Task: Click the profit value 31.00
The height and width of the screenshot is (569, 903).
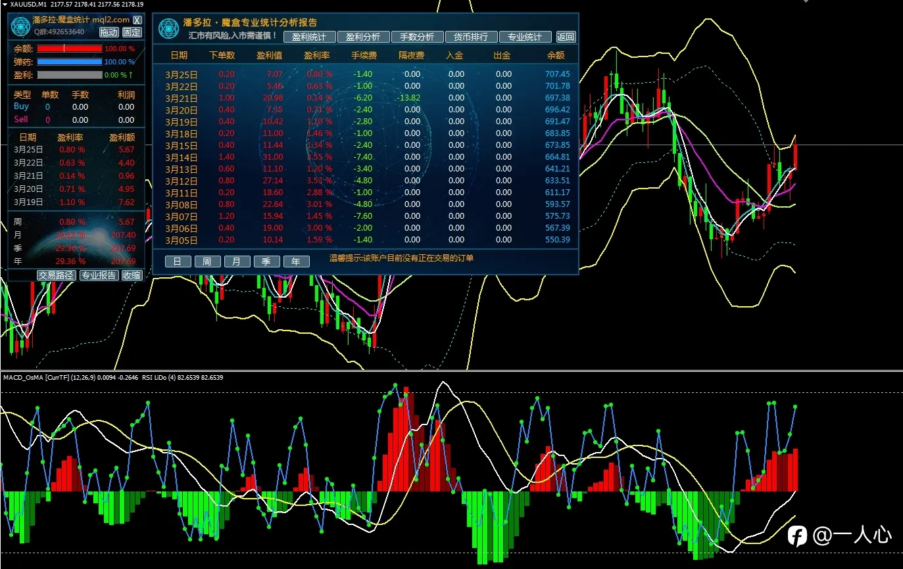Action: pos(272,157)
